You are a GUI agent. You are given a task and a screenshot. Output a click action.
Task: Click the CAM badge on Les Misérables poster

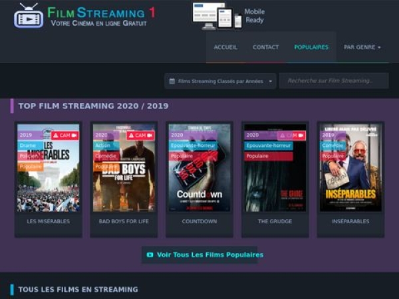tap(65, 136)
